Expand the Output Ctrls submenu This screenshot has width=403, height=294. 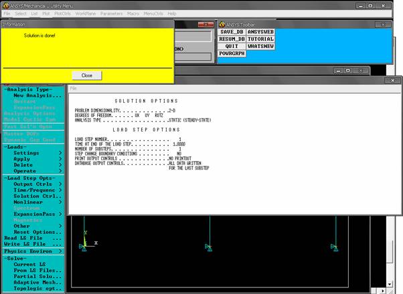click(37, 184)
